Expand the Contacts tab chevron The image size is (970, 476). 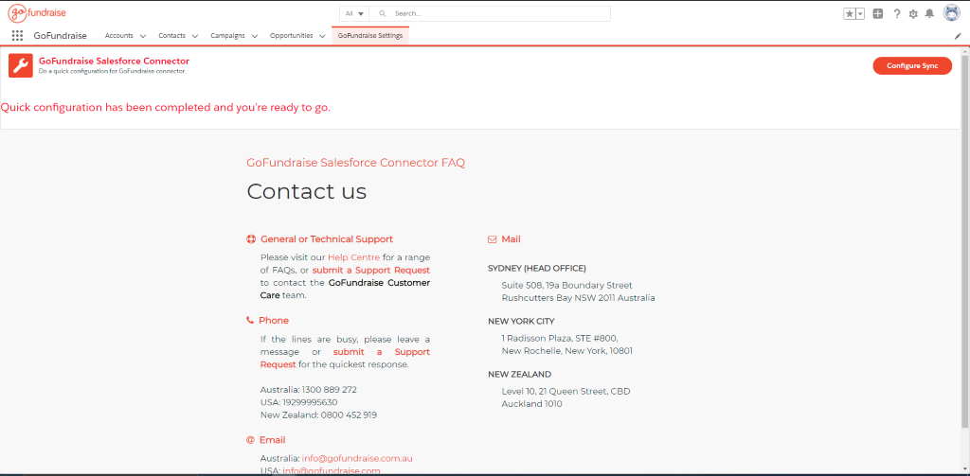pos(195,37)
